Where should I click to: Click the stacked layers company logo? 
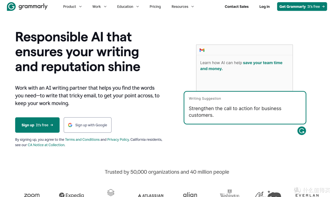(111, 193)
